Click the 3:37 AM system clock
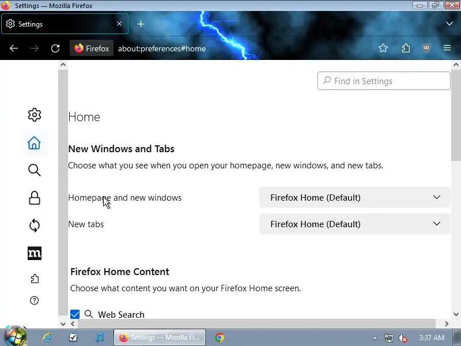Image resolution: width=461 pixels, height=346 pixels. pos(432,337)
